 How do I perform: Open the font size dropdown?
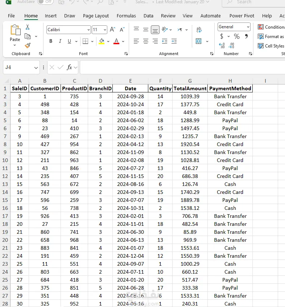click(x=105, y=30)
